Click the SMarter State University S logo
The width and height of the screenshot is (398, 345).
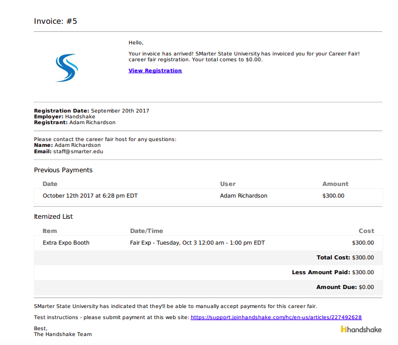(x=67, y=68)
